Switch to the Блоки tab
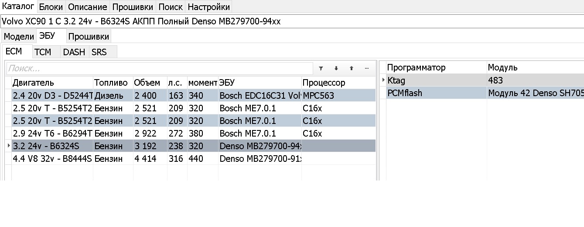This screenshot has height=227, width=584. tap(51, 7)
